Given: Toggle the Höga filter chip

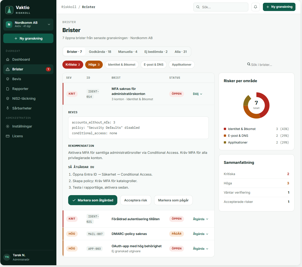Looking at the screenshot, I should [94, 65].
